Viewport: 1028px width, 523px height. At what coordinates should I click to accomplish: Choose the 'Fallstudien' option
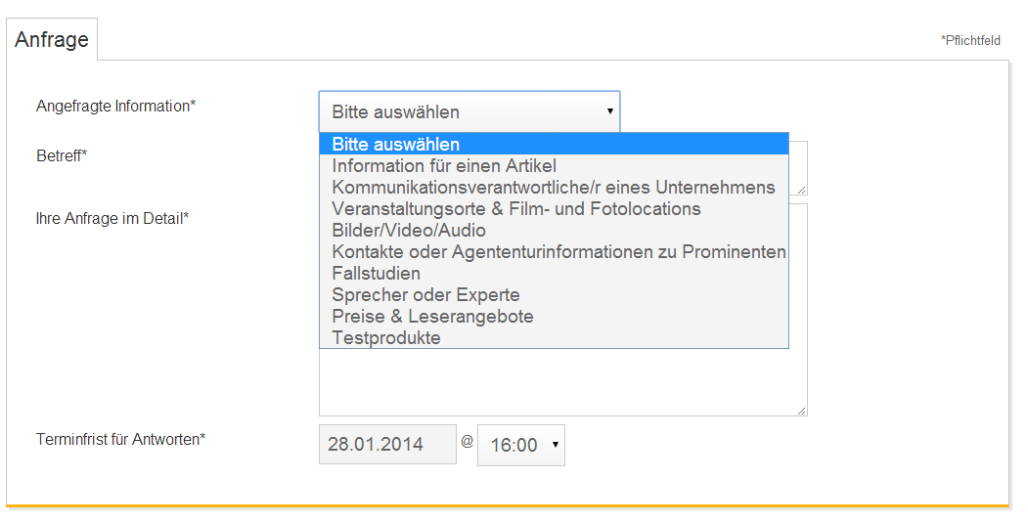click(x=554, y=274)
